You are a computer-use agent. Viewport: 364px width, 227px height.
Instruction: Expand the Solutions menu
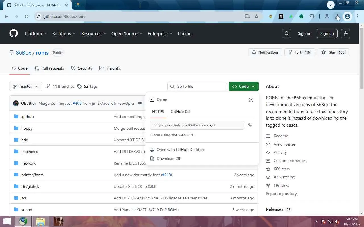(x=64, y=33)
